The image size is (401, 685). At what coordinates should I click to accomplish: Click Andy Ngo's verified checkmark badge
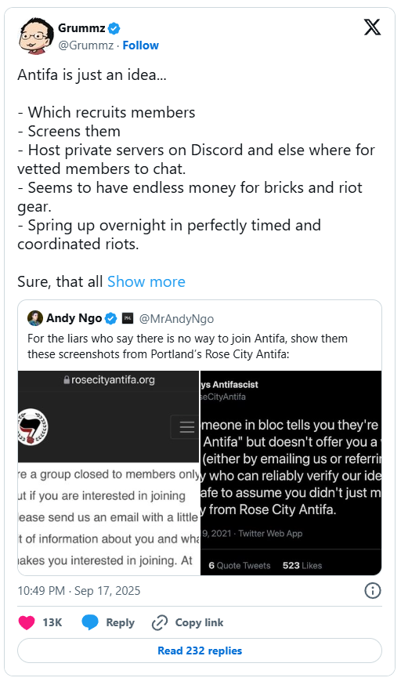tap(111, 318)
